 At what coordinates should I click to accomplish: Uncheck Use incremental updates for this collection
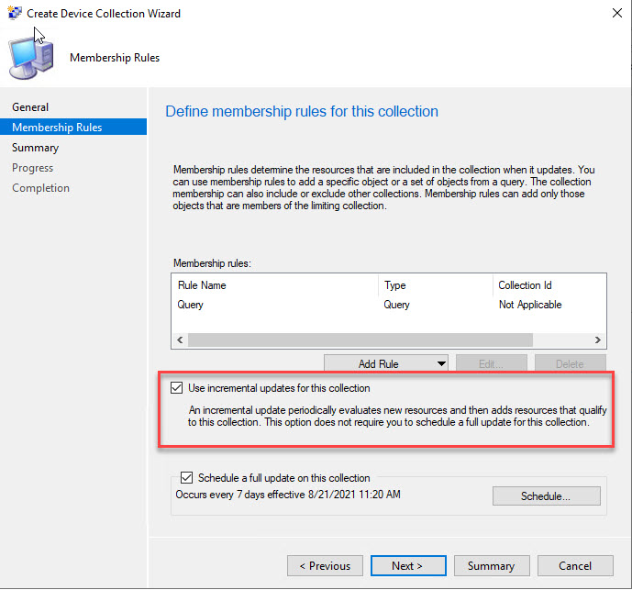click(x=178, y=388)
